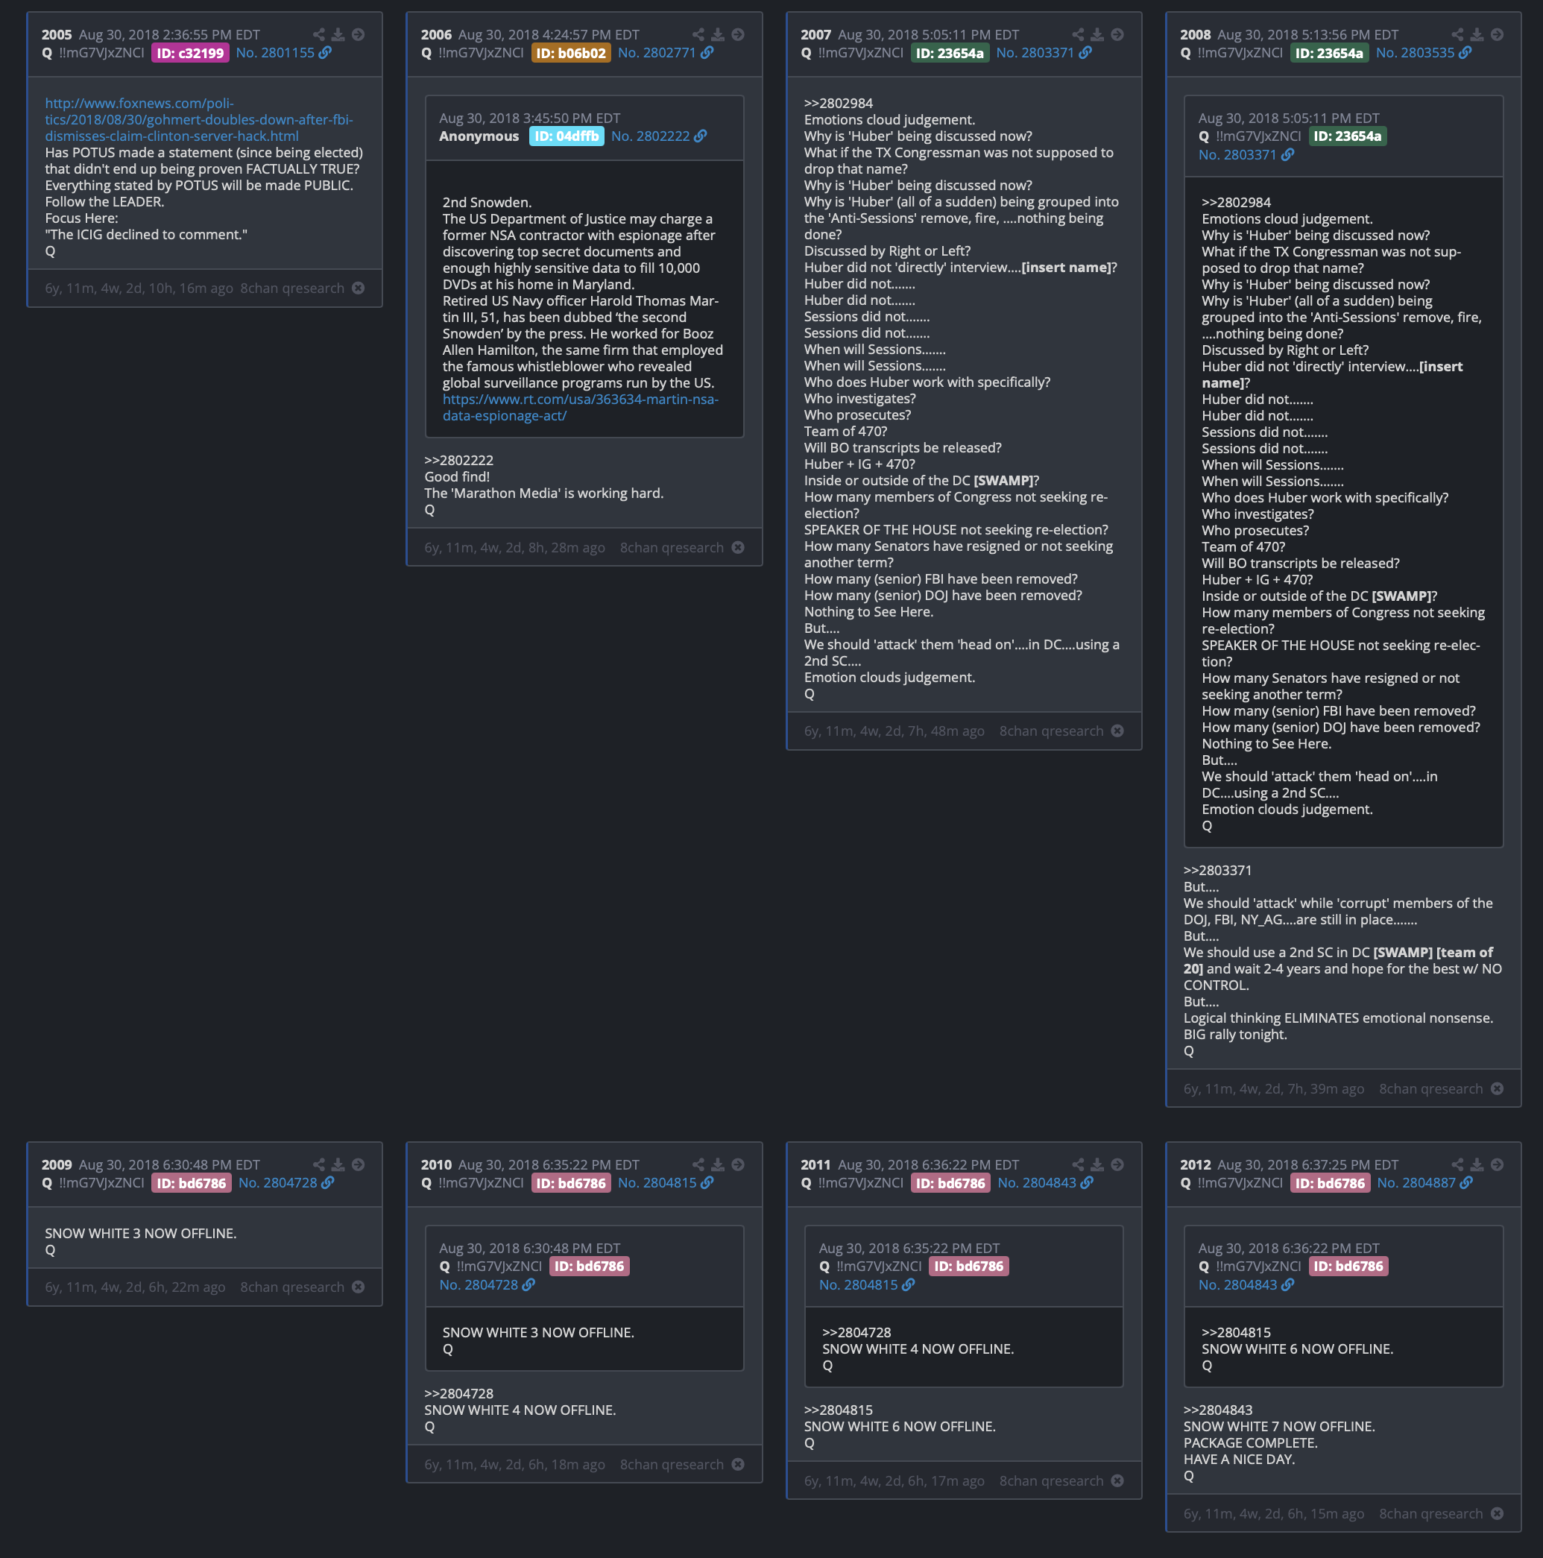Open post number No. 2801155

point(275,52)
